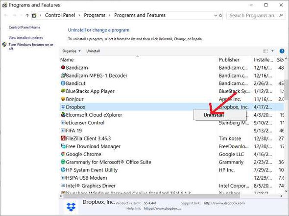Viewport: 289px width, 216px height.
Task: Navigate to Control Panel breadcrumb
Action: 60,15
